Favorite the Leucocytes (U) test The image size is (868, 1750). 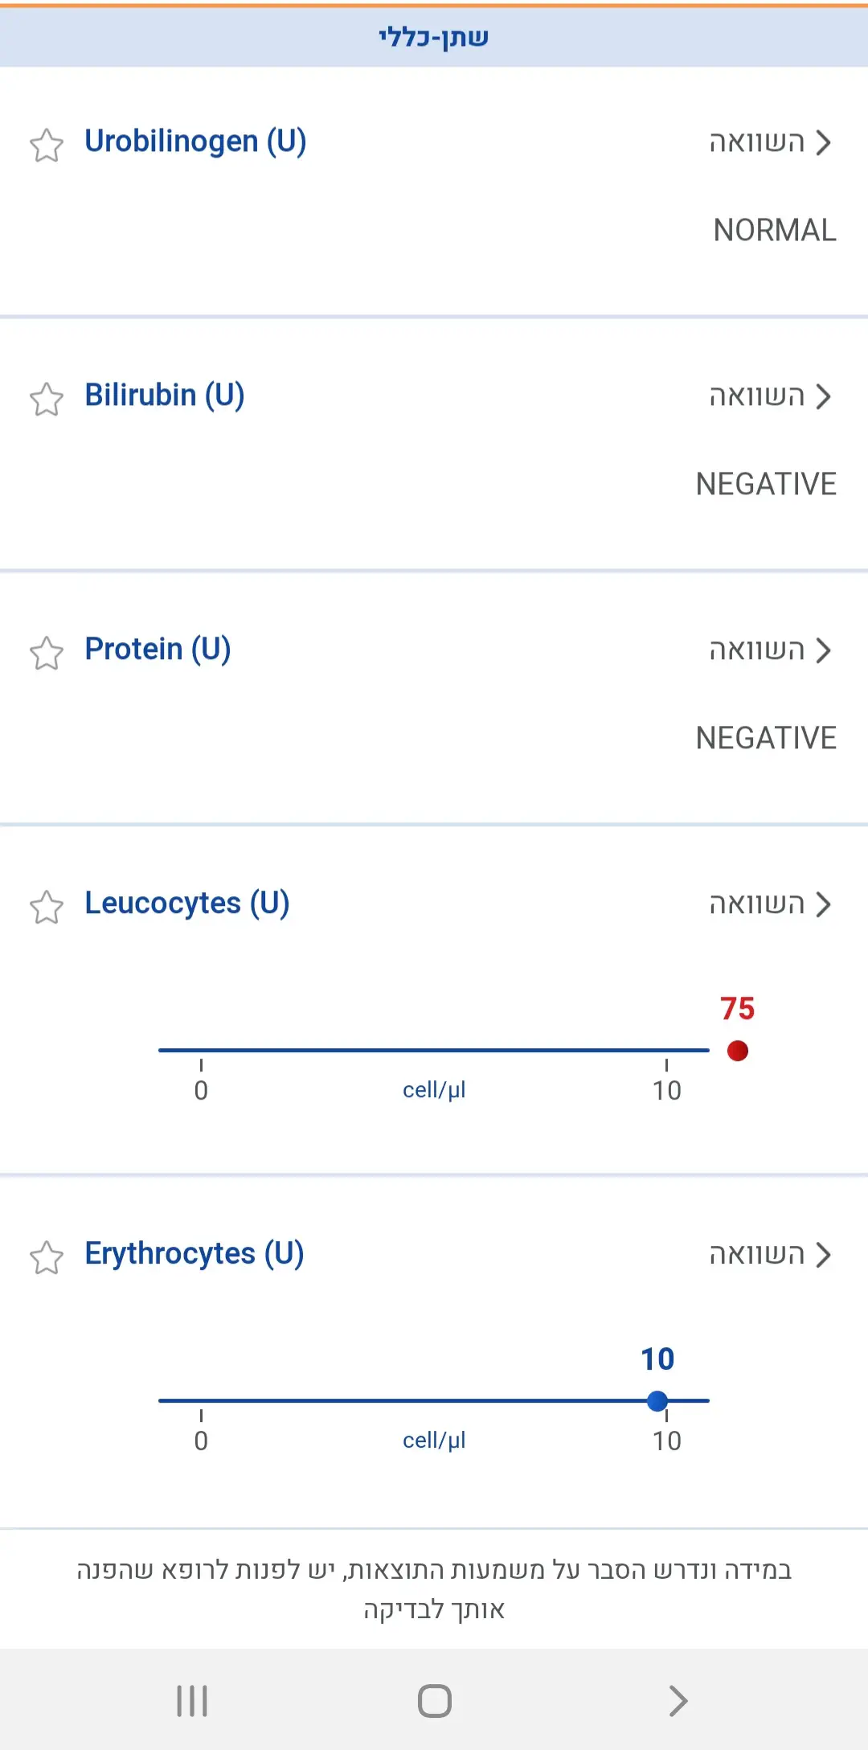[x=47, y=908]
